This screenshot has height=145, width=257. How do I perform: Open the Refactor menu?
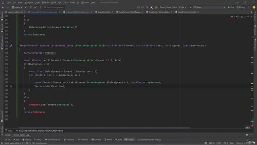pyautogui.click(x=45, y=2)
